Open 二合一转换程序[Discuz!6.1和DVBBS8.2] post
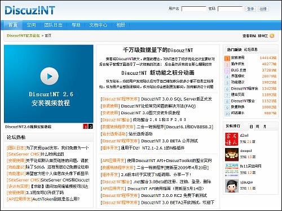 coord(175,127)
